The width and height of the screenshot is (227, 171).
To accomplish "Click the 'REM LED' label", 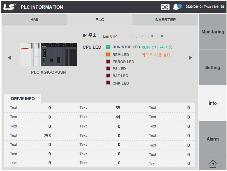I will (x=121, y=55).
